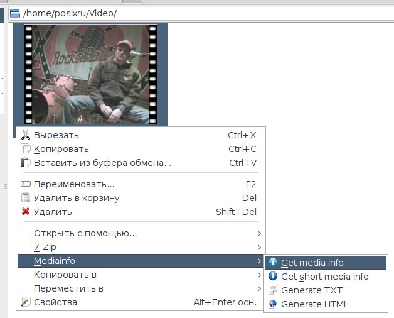Choose Generate HTML in submenu
This screenshot has height=318, width=394.
point(326,304)
